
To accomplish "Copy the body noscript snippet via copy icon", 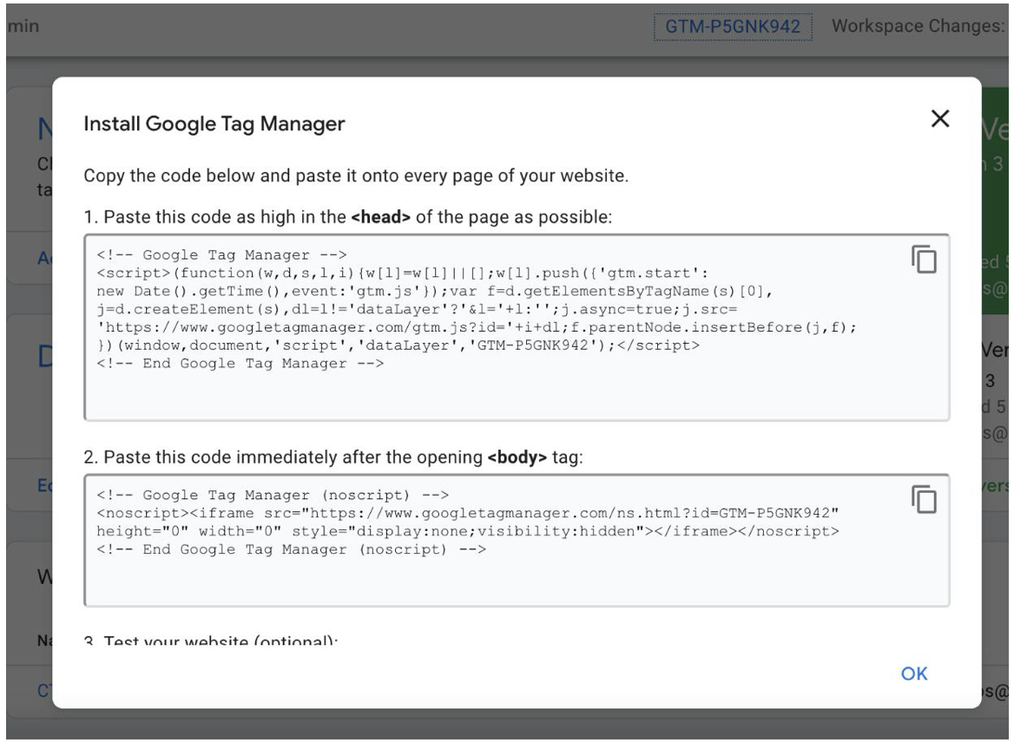I will (924, 499).
